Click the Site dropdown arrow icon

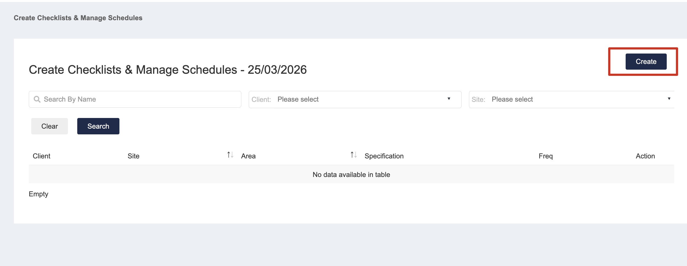pos(669,99)
